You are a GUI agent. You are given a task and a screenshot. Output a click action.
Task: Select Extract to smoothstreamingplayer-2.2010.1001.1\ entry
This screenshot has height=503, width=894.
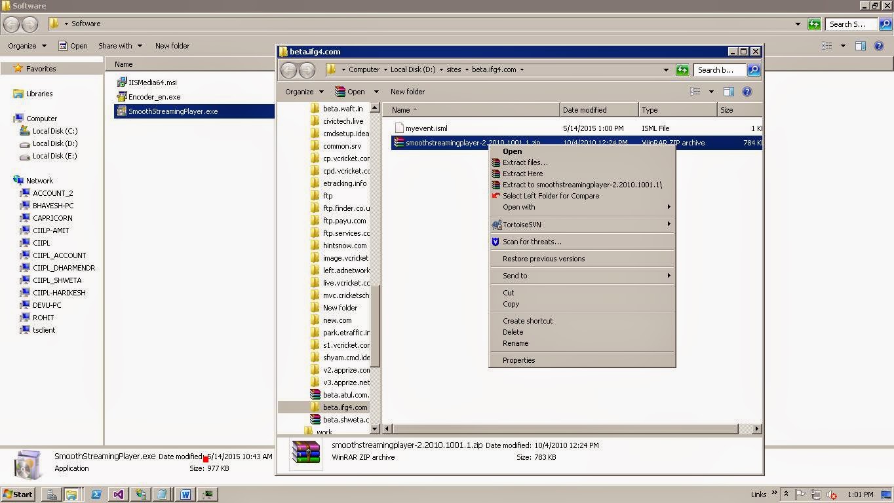(x=582, y=185)
